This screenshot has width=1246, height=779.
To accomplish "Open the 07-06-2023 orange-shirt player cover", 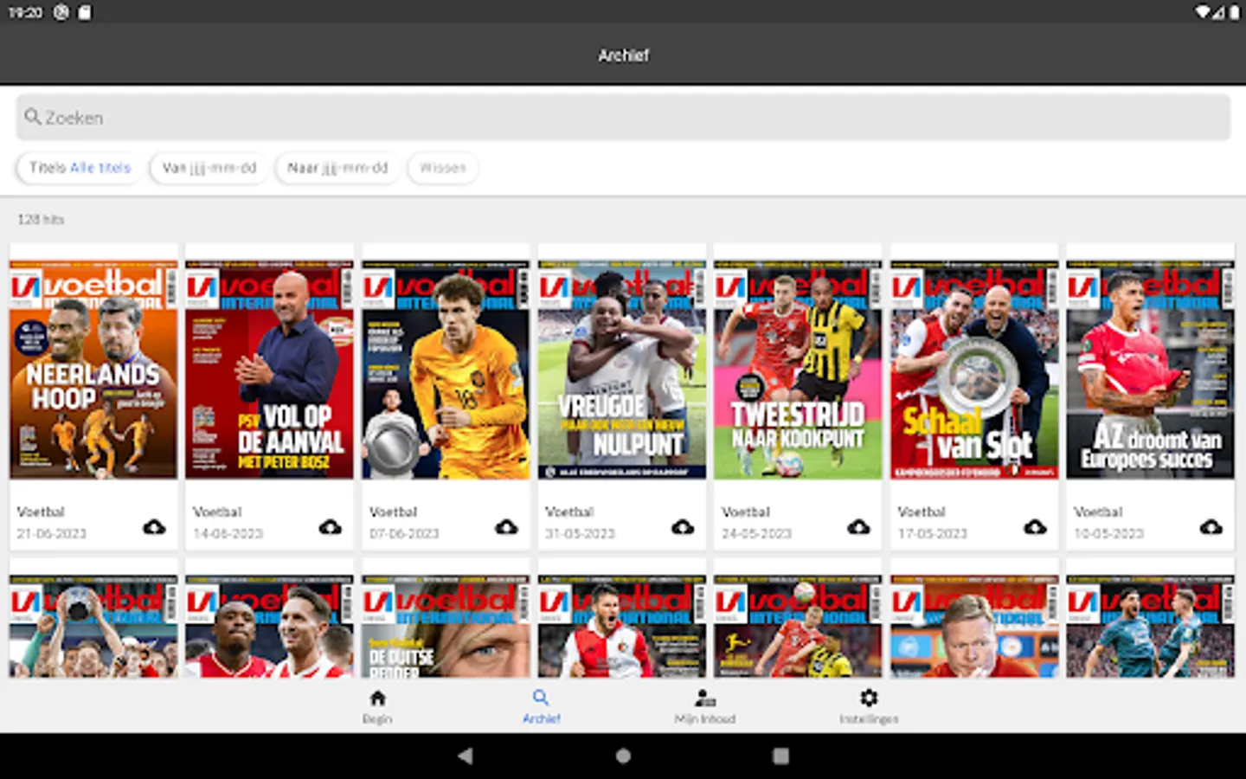I will (446, 370).
